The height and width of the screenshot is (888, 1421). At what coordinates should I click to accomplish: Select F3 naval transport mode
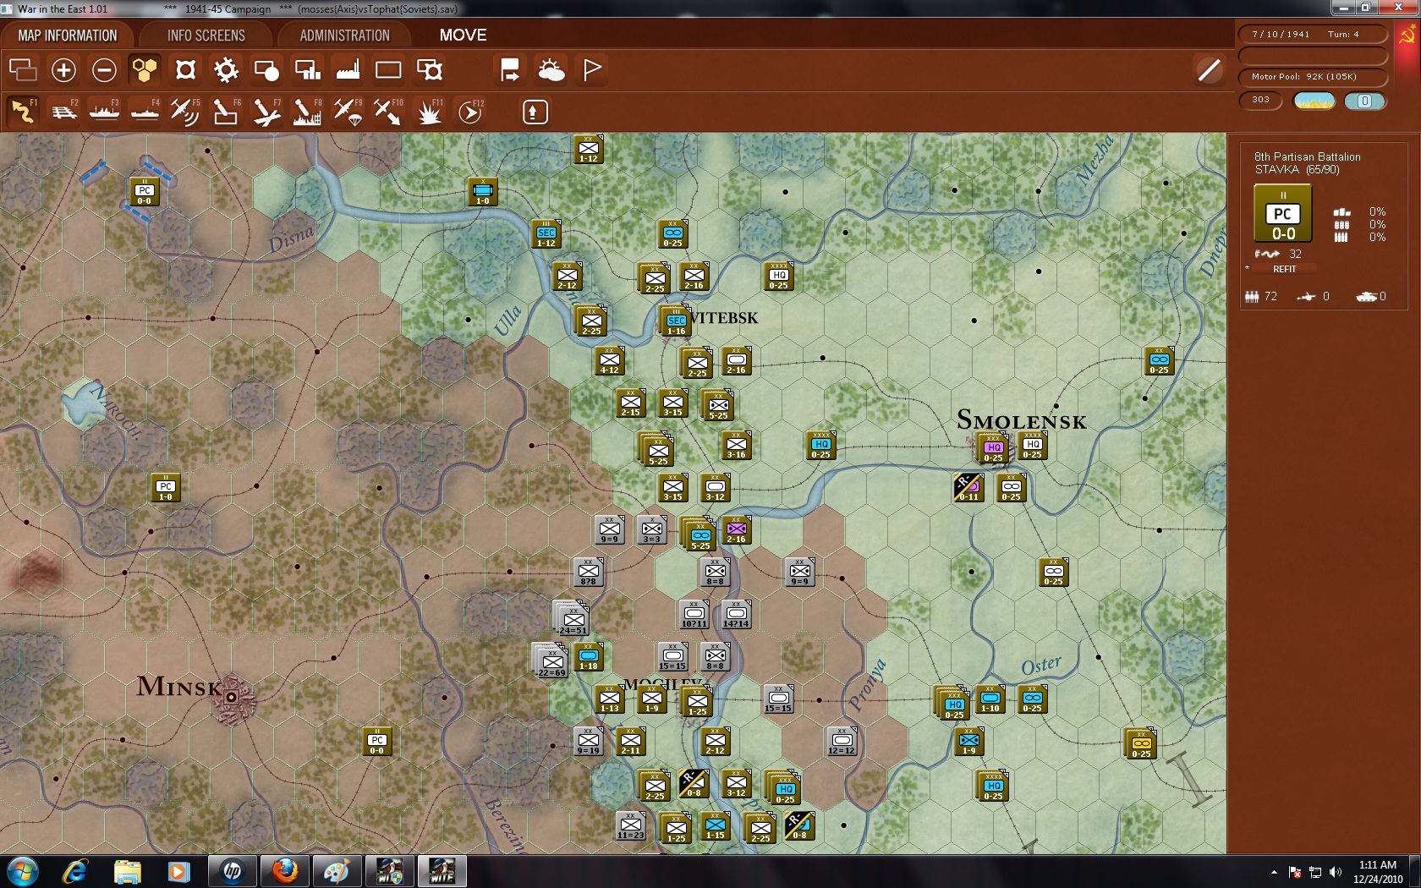pyautogui.click(x=105, y=112)
